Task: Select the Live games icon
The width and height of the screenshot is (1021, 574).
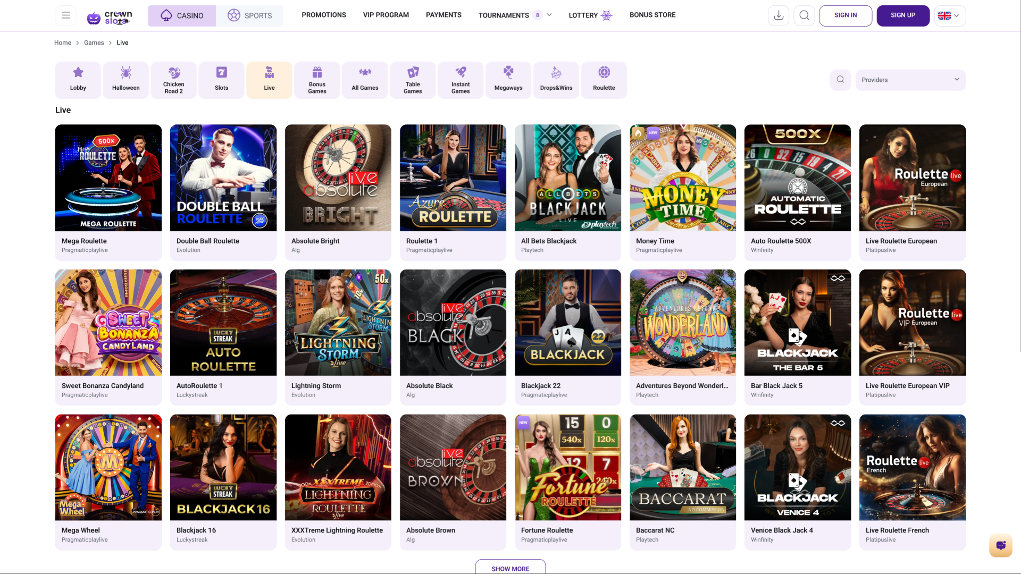Action: point(269,72)
